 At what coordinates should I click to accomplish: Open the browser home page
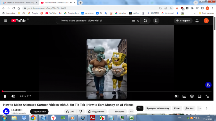click(19, 8)
